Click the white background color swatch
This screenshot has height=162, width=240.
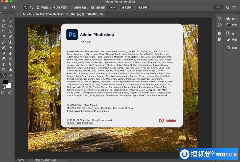pyautogui.click(x=9, y=86)
